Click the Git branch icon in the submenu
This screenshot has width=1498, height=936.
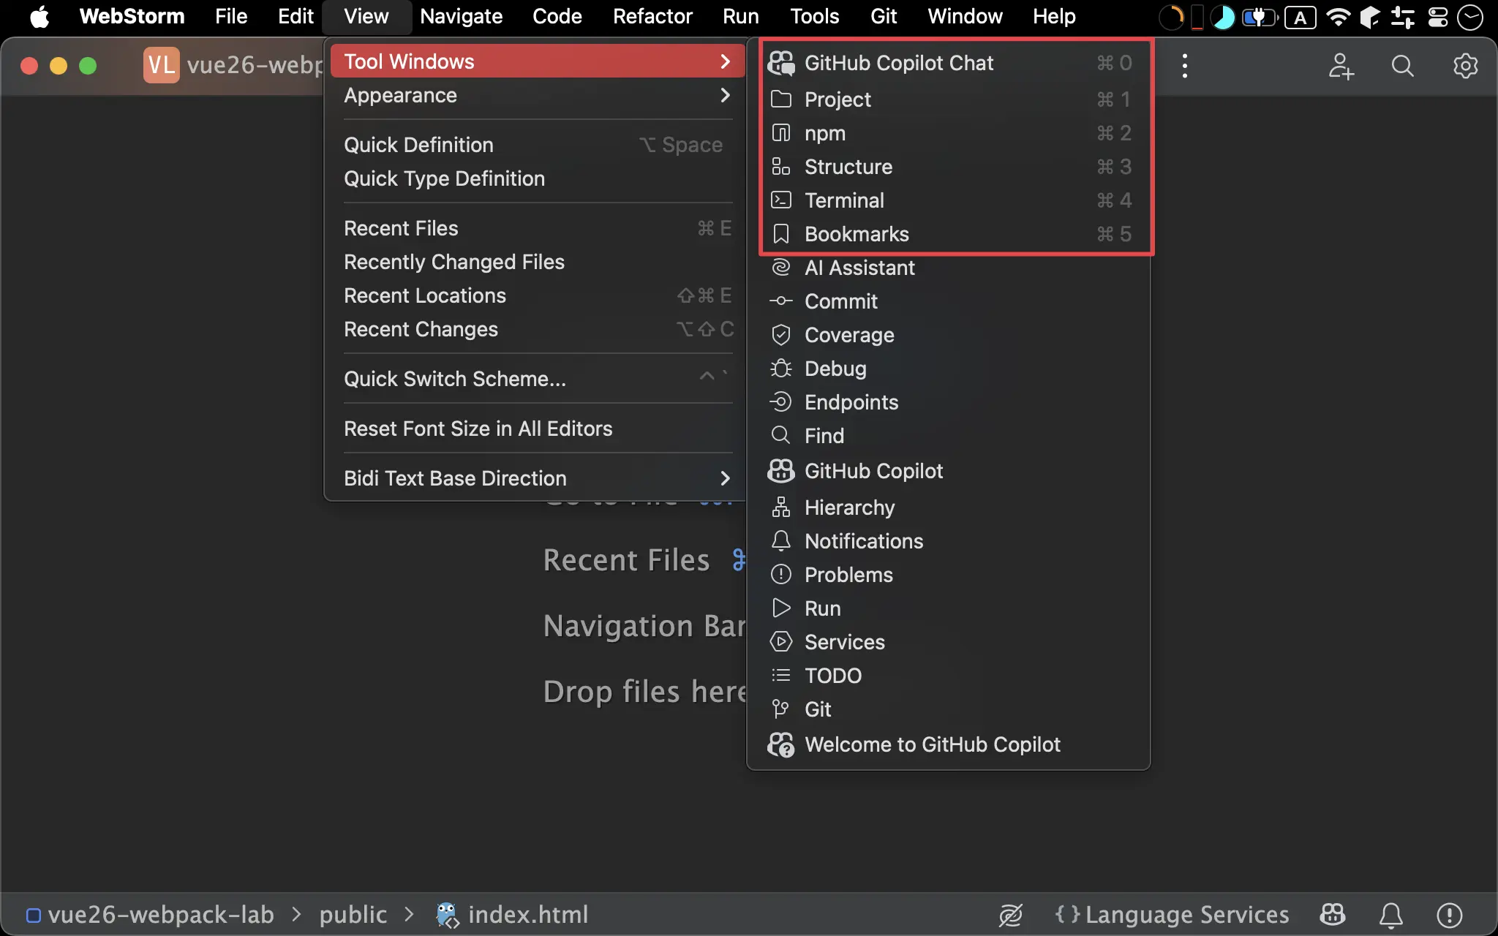pos(781,709)
